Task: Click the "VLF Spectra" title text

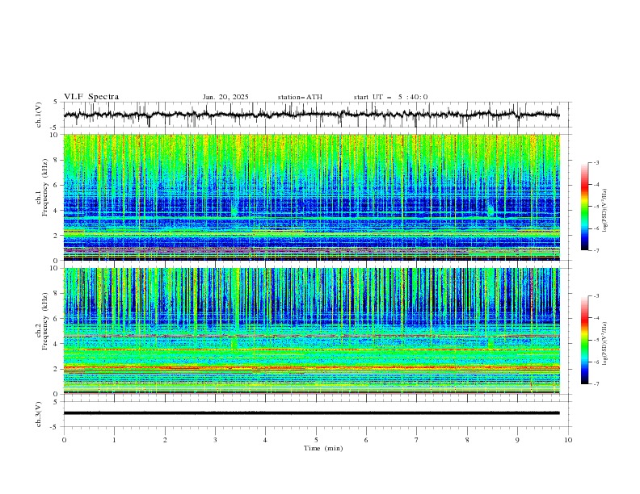Action: point(91,97)
